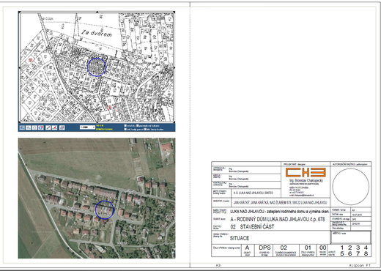The image size is (381, 271).
Task: Click the globe icon with red marker
Action: (x=41, y=127)
